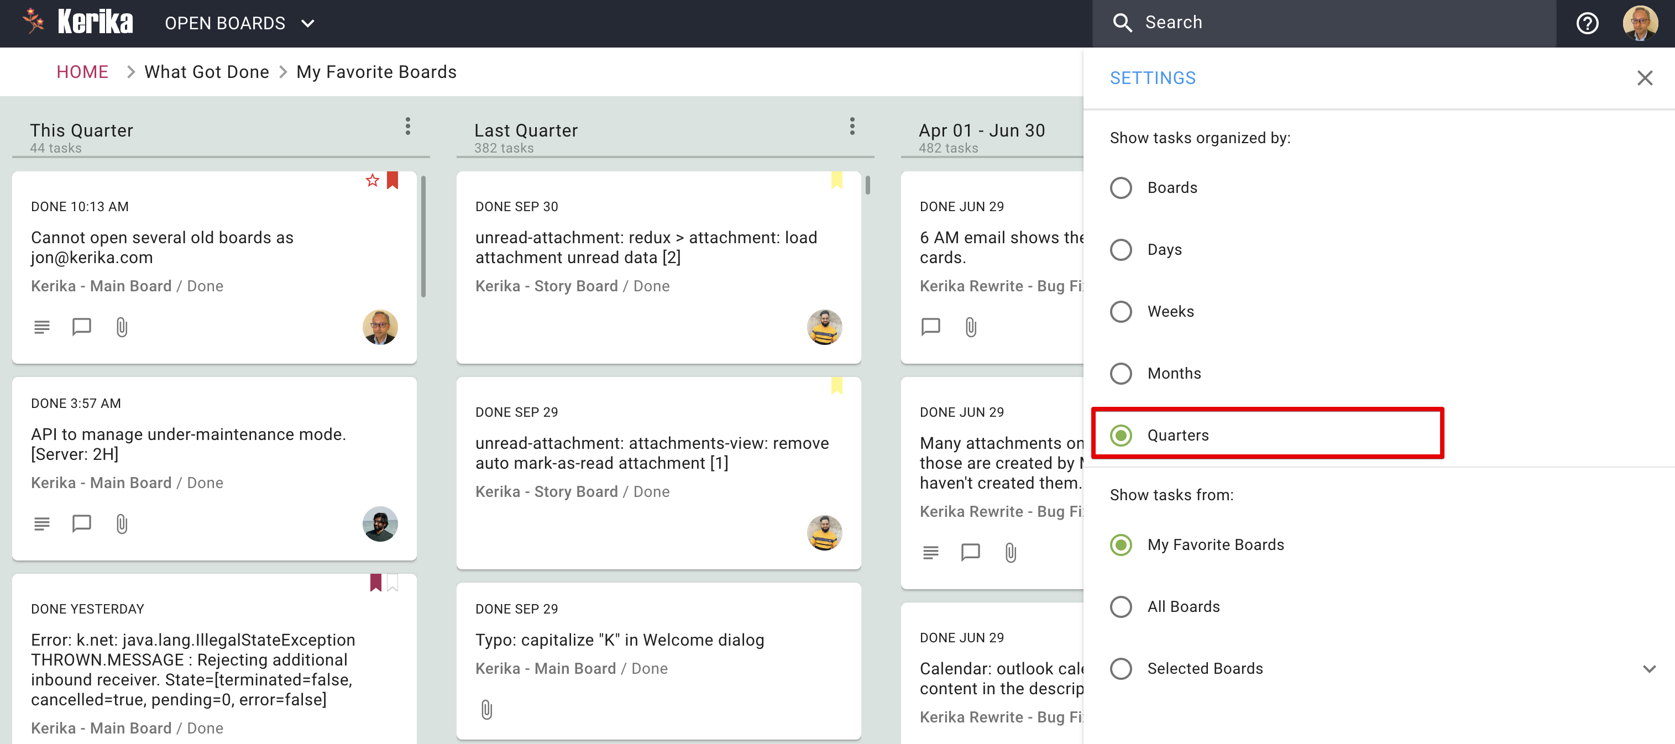
Task: Close the Settings panel
Action: click(1645, 78)
